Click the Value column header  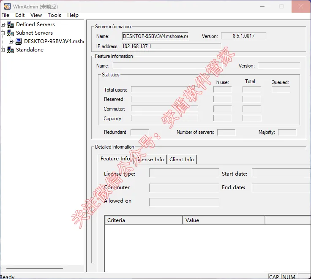tap(224, 220)
